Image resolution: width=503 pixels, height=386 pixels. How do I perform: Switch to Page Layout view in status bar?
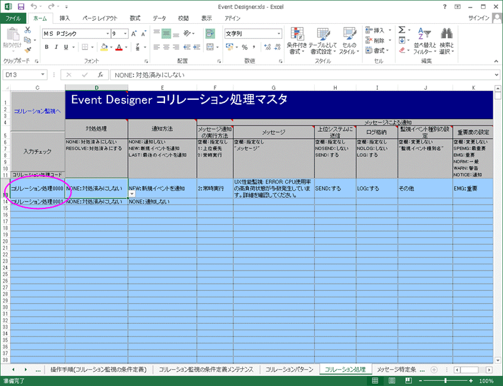(392, 381)
